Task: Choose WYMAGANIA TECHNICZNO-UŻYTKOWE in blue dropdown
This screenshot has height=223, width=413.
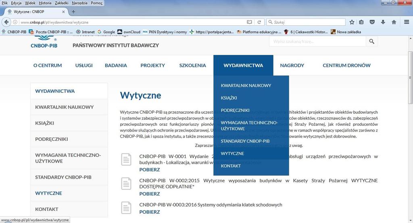Action: pos(249,125)
